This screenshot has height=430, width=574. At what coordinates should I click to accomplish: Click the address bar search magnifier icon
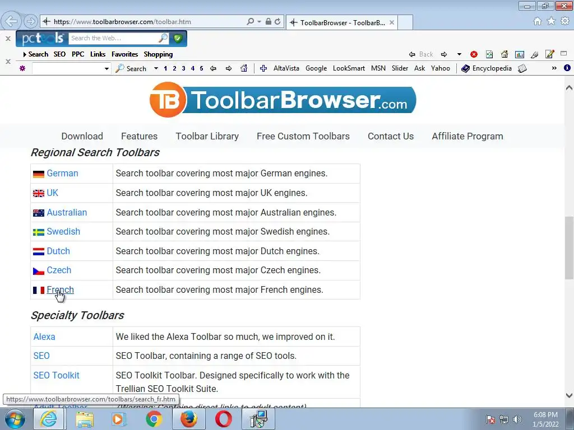pos(251,22)
